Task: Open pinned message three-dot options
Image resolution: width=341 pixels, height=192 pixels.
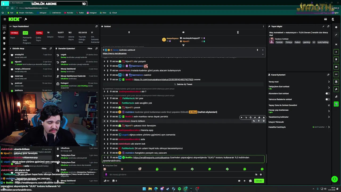Action: (x=263, y=50)
